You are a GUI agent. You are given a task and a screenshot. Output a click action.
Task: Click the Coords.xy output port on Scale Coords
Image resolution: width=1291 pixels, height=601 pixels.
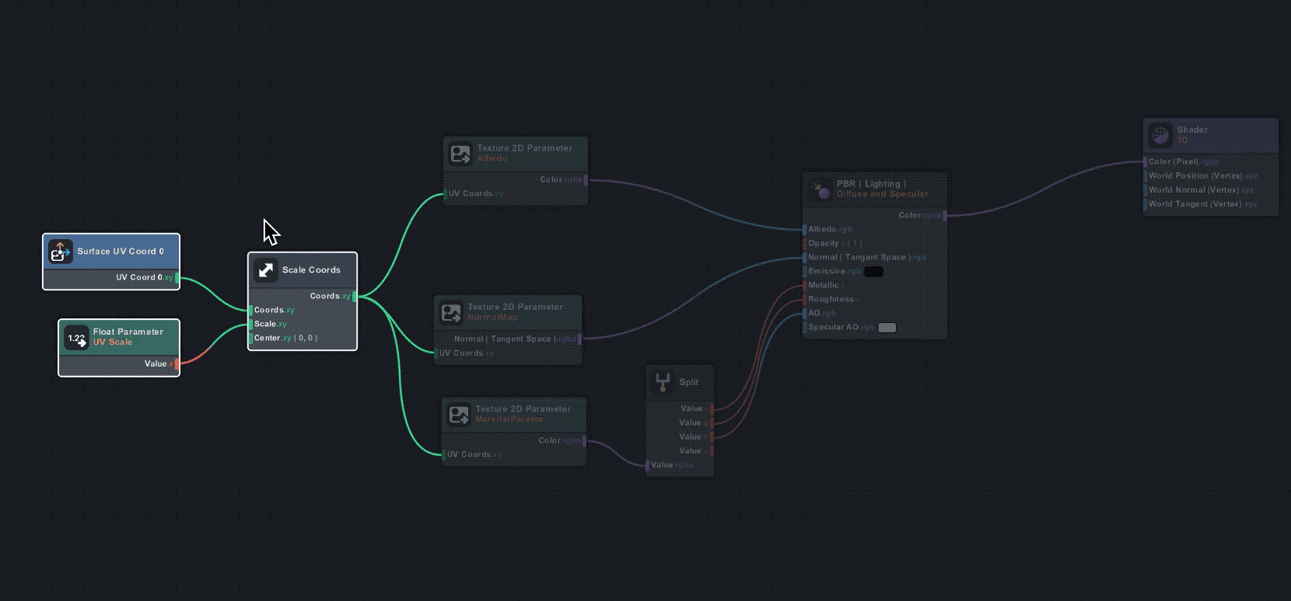coord(355,297)
